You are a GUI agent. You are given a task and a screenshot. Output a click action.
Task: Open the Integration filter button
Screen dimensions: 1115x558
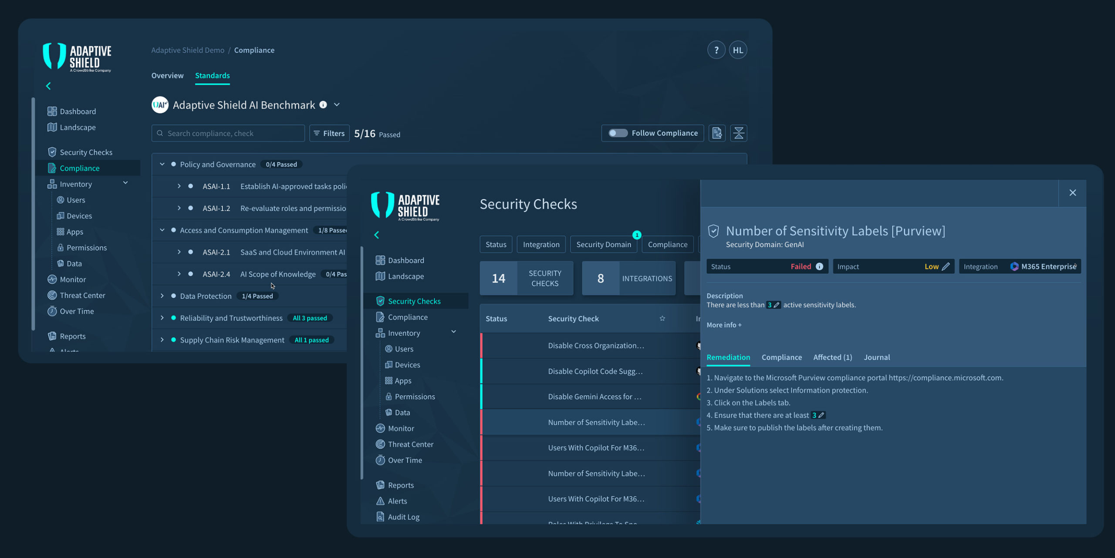coord(541,245)
